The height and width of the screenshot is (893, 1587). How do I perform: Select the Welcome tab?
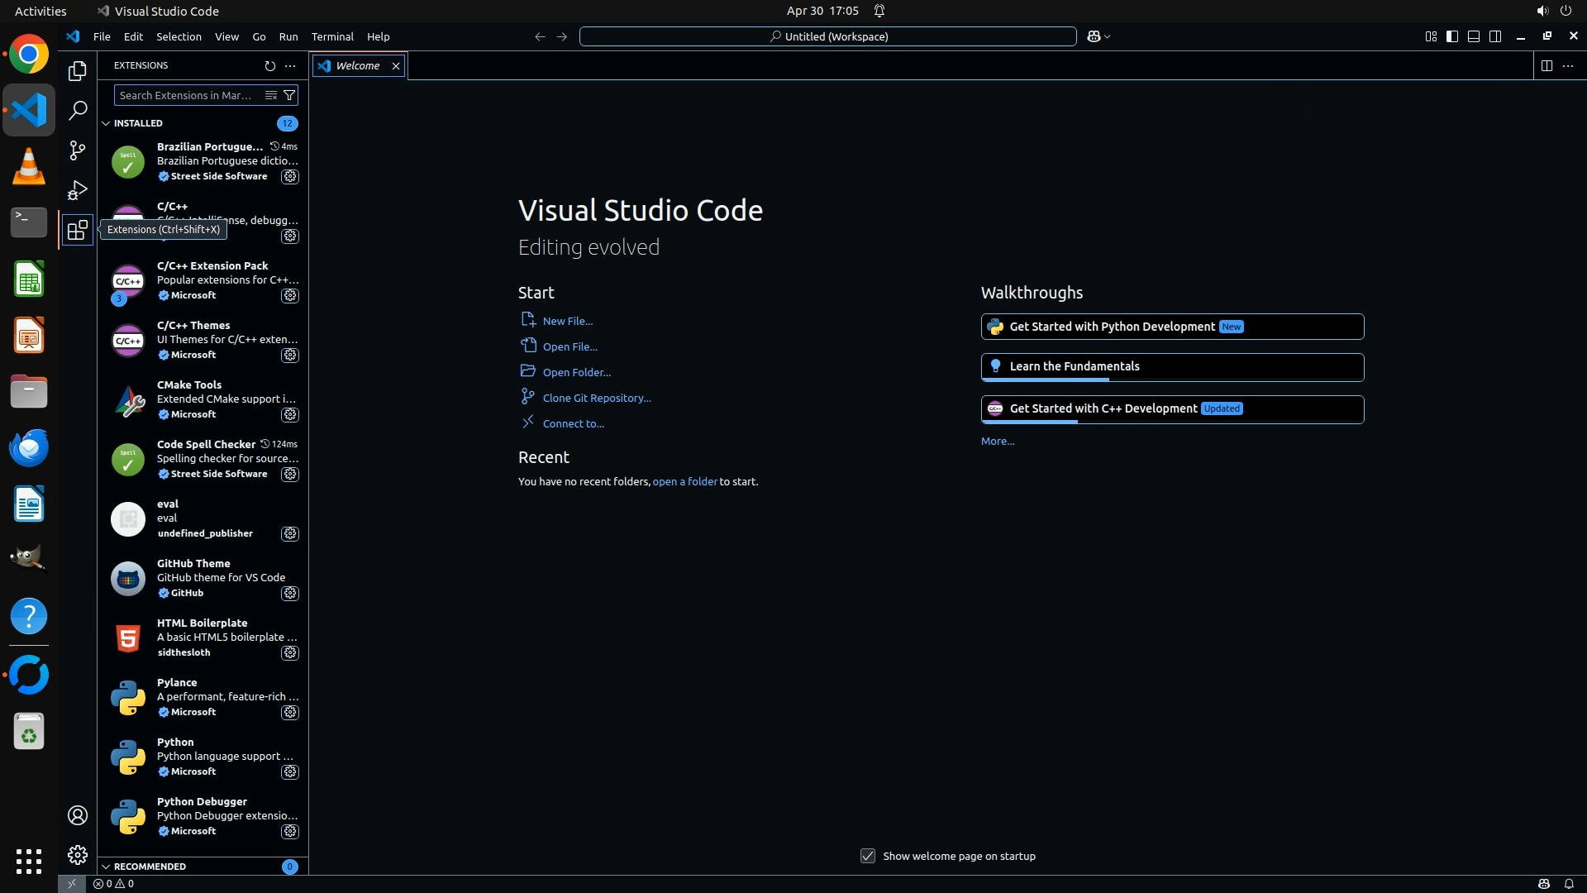click(357, 65)
